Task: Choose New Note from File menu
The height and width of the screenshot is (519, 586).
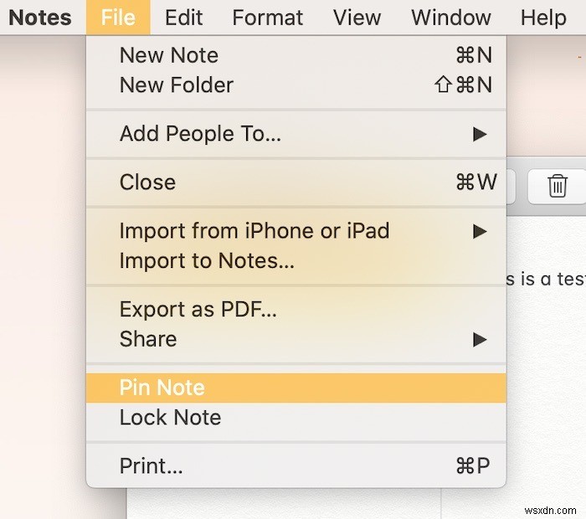Action: [x=296, y=55]
